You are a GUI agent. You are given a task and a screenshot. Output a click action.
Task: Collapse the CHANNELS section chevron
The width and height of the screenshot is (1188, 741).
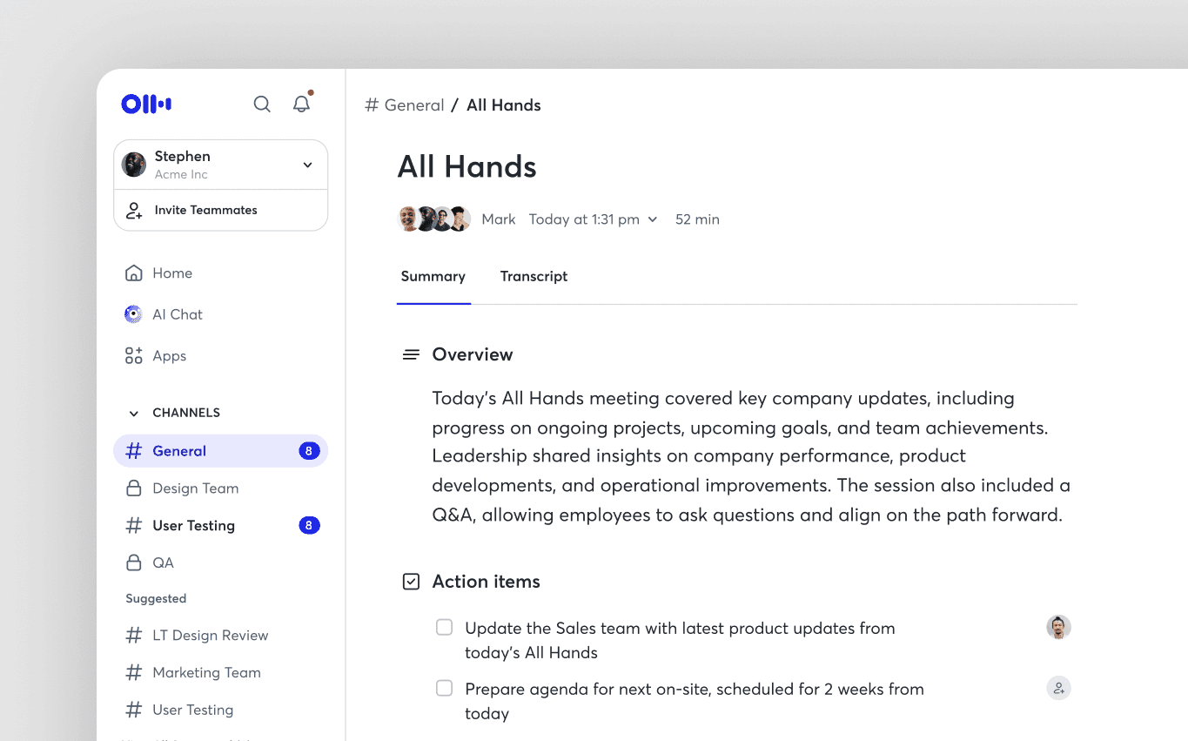pos(134,413)
